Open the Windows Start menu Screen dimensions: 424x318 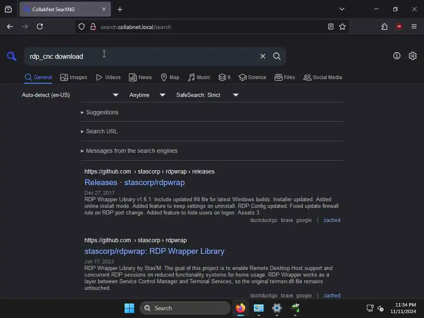[129, 308]
